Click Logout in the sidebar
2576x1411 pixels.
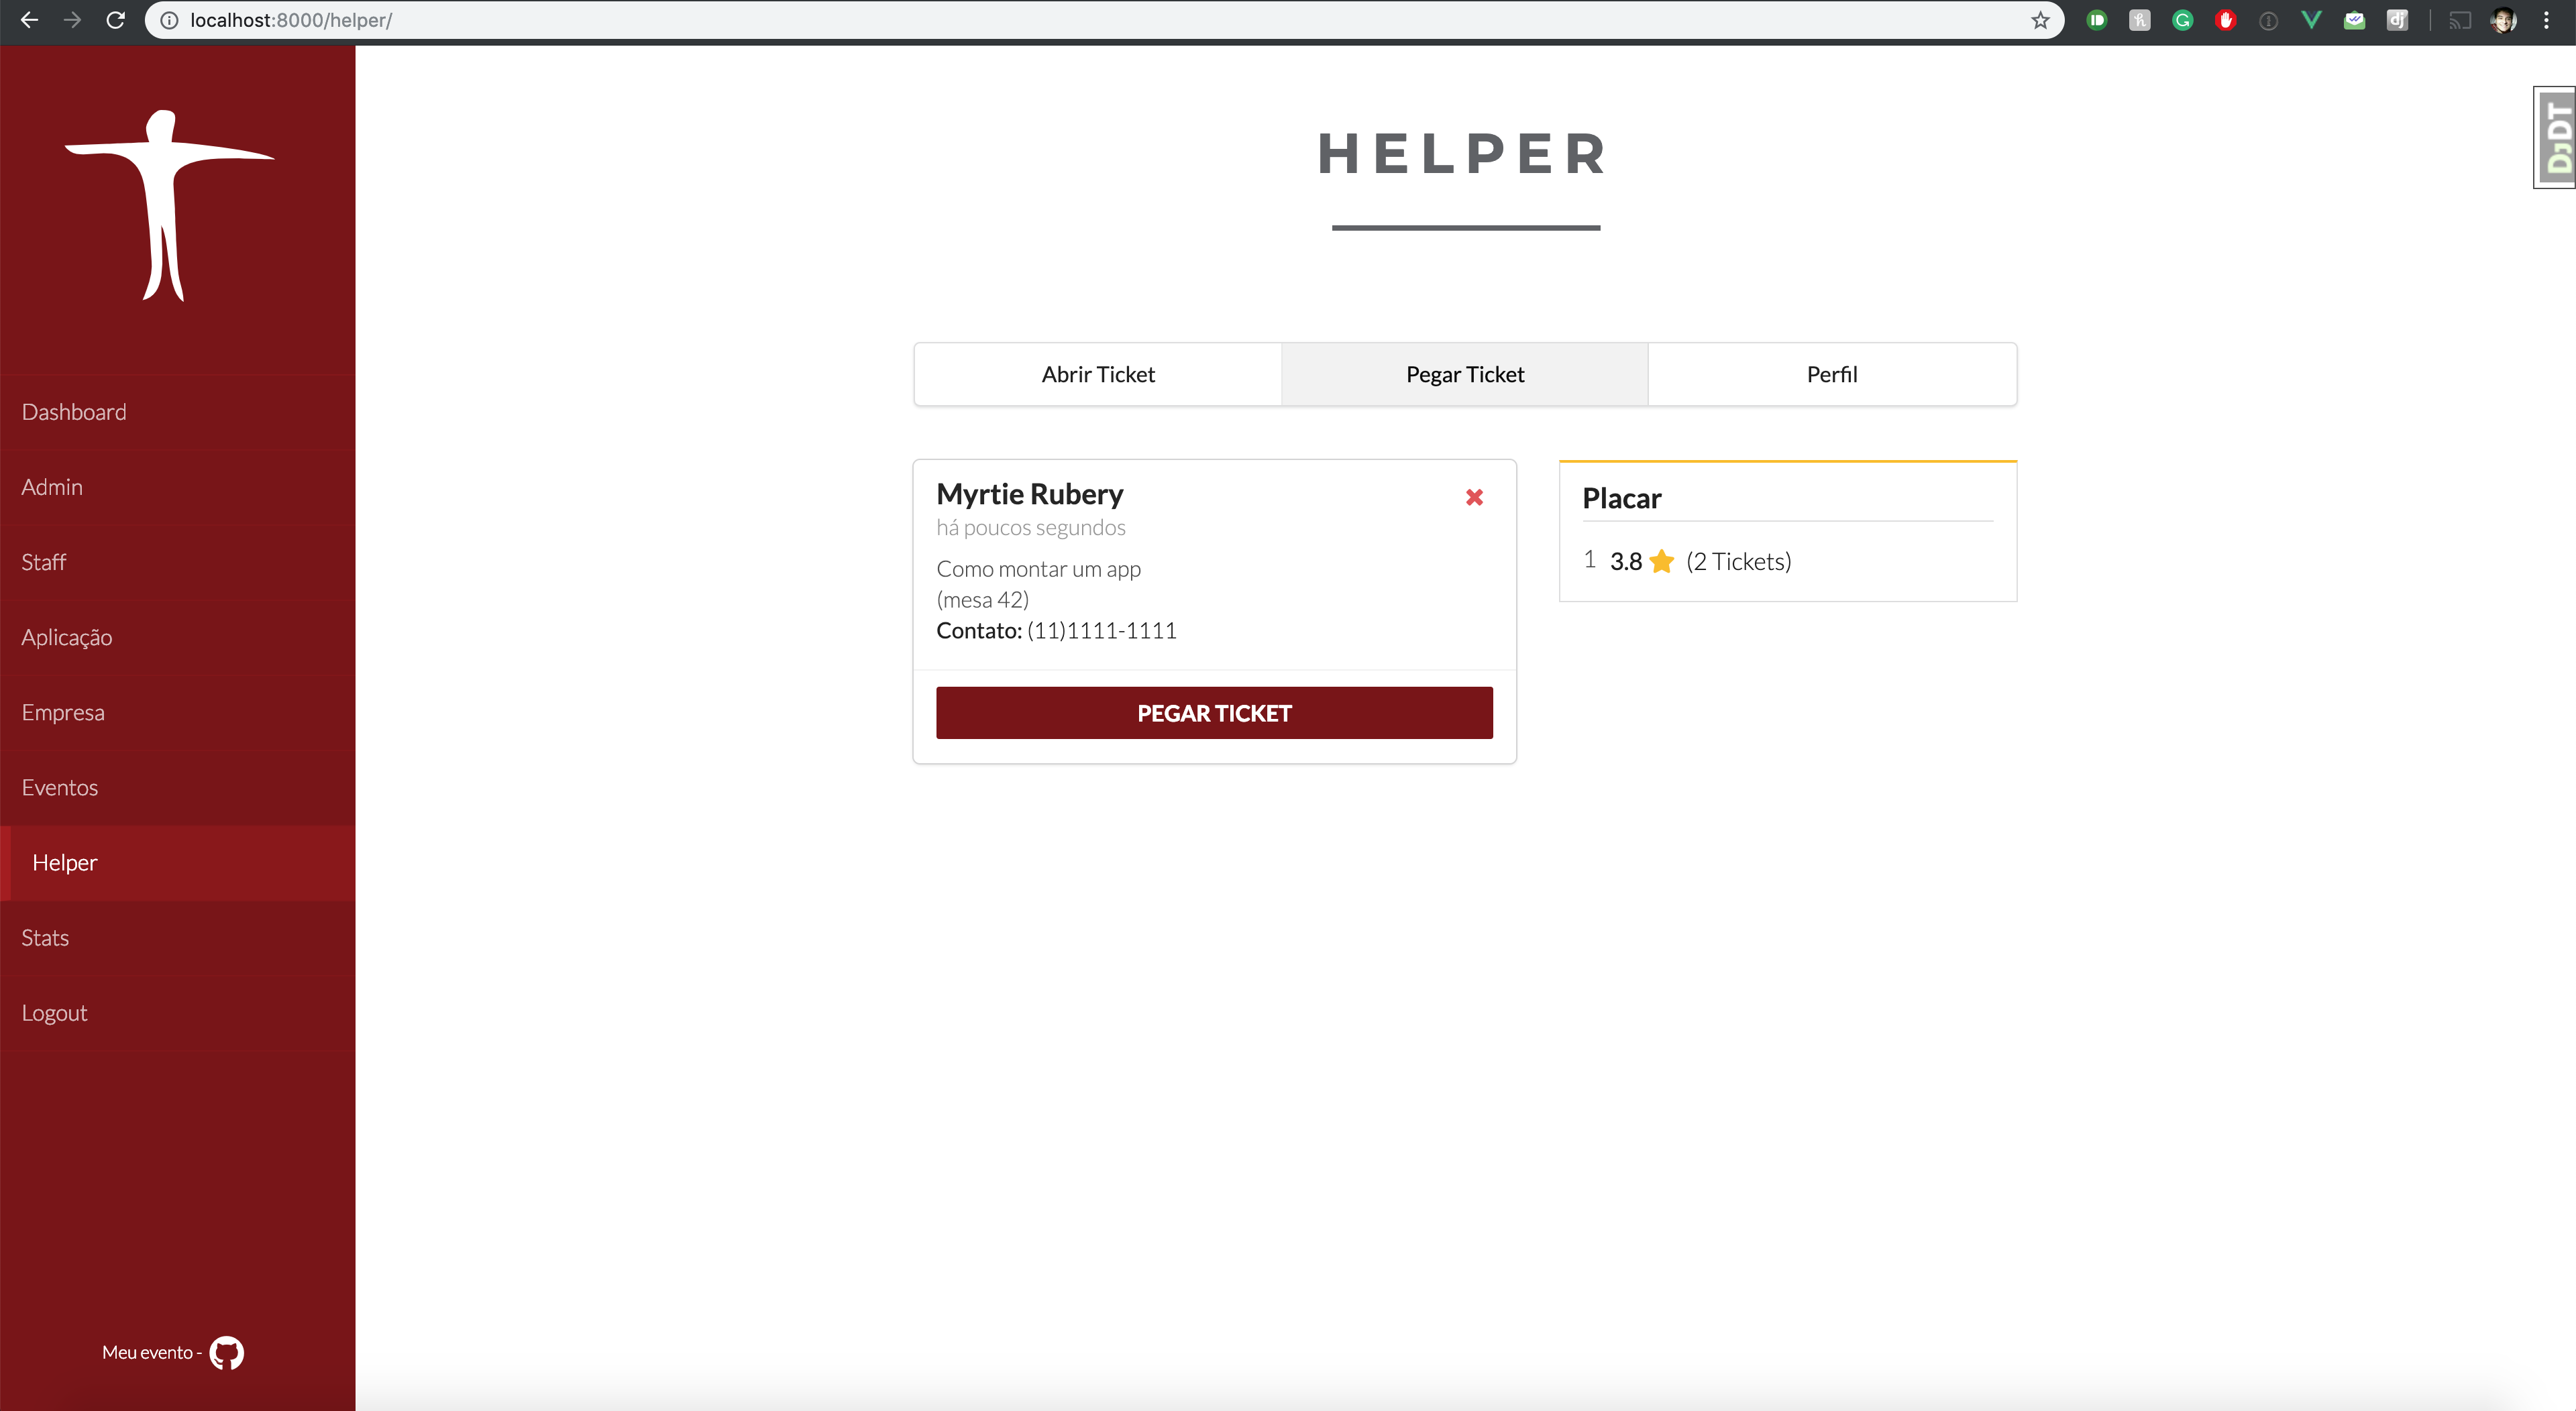pyautogui.click(x=54, y=1013)
